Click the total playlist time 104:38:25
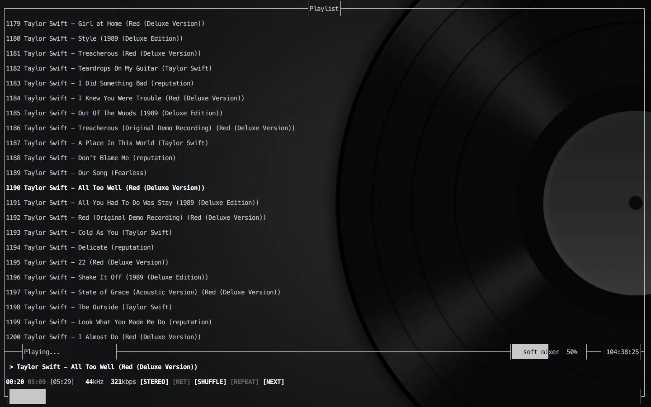The image size is (651, 407). (623, 352)
